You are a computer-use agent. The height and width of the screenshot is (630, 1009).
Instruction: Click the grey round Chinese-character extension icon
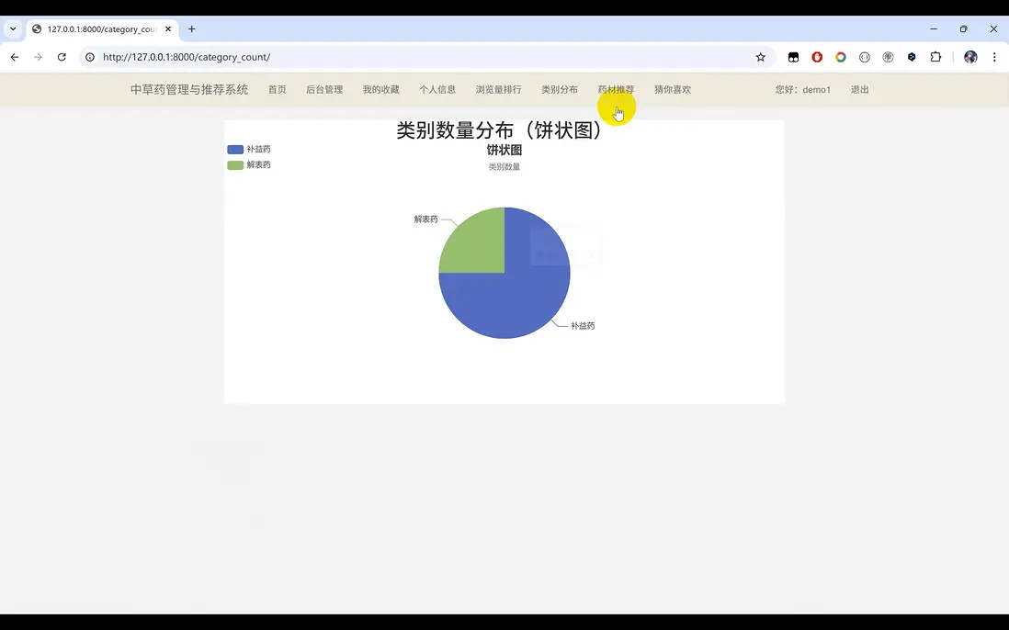point(888,57)
